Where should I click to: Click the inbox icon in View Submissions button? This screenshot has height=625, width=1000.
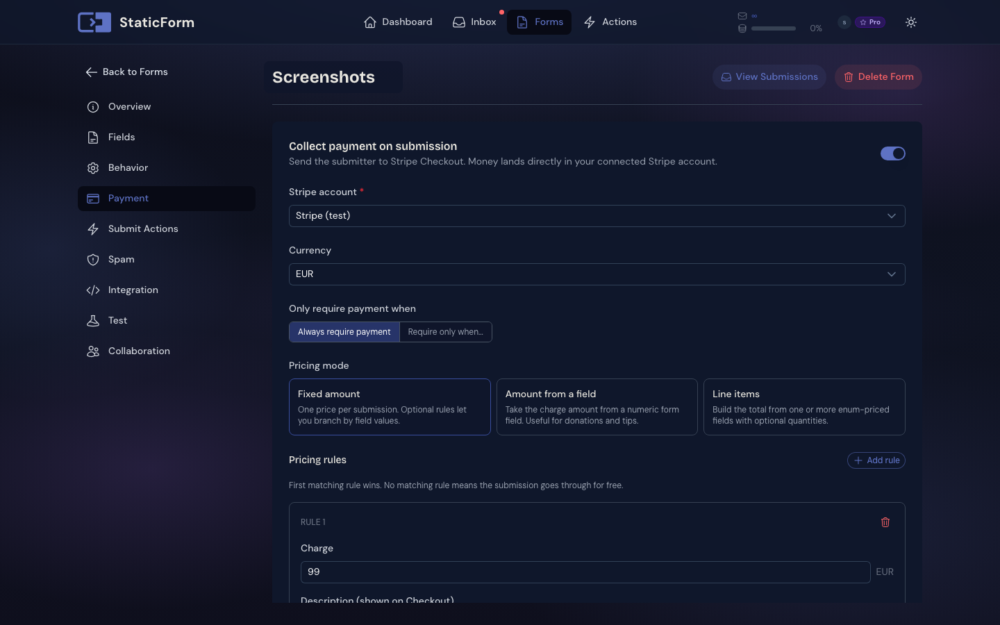726,77
